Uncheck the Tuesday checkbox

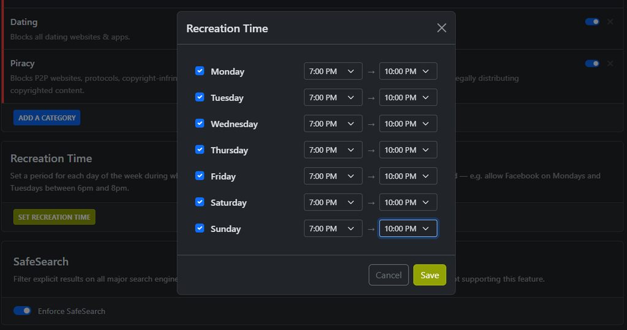coord(200,97)
